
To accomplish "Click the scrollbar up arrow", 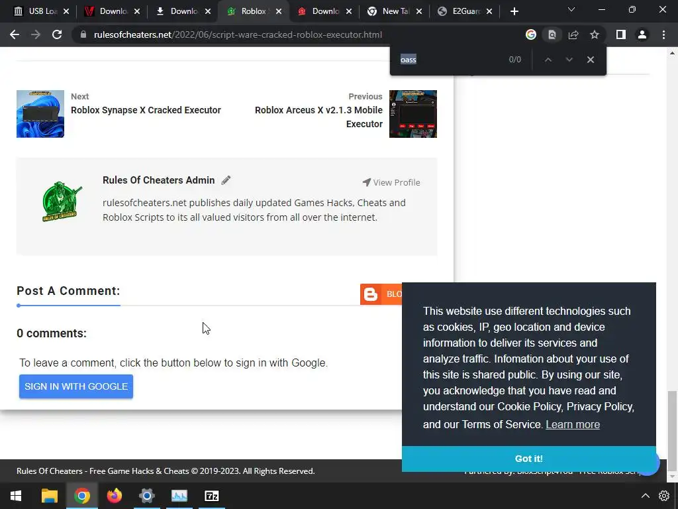I will pos(672,53).
